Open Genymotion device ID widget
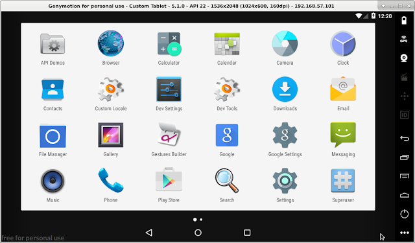Screen dimensions: 415x243 point(405,115)
